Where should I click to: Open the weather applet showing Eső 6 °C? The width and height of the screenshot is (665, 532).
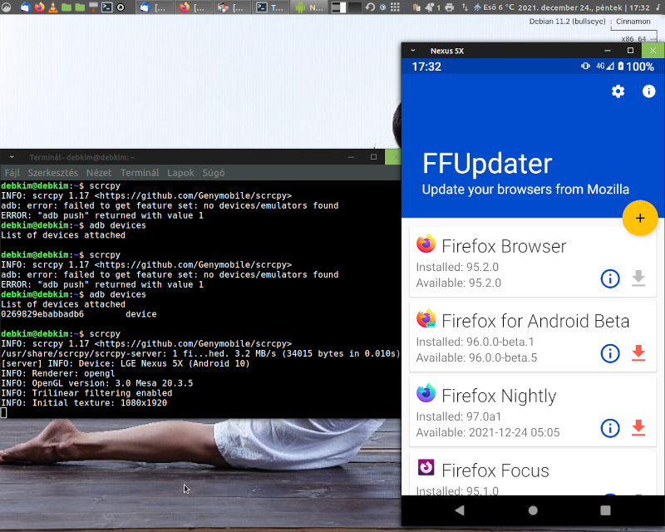(494, 7)
